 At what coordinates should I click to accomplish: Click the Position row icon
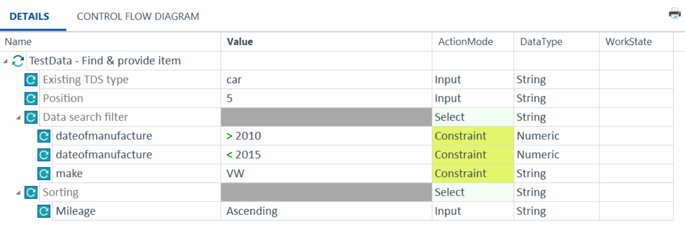(x=31, y=98)
